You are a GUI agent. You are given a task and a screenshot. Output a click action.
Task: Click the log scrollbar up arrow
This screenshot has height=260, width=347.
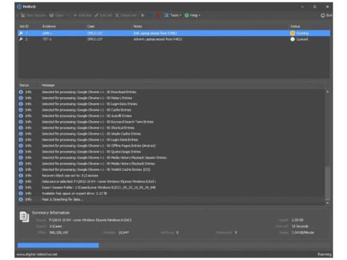[328, 92]
